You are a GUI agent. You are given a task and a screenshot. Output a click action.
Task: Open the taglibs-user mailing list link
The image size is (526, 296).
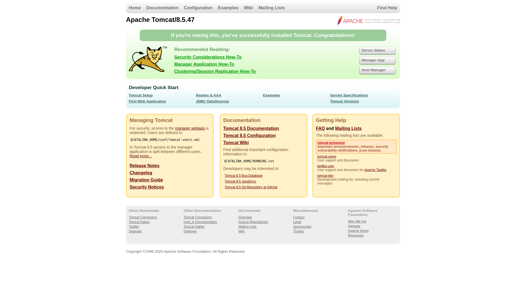(325, 166)
